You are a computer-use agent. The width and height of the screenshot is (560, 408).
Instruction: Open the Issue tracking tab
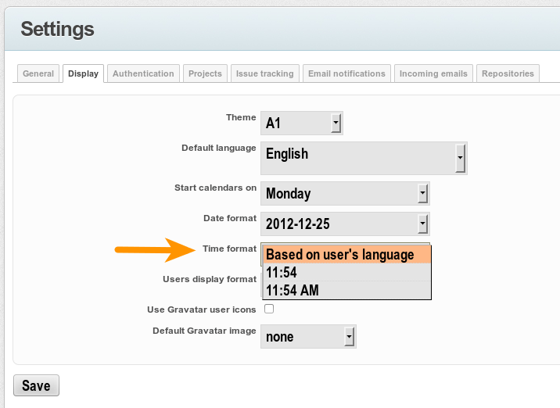click(x=264, y=73)
